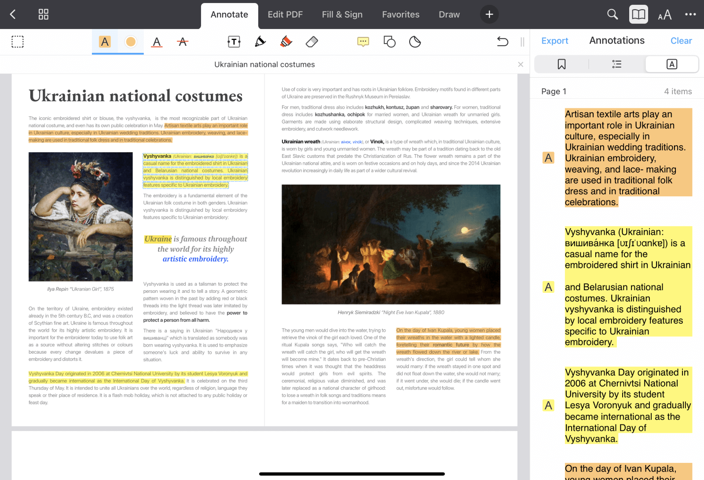Image resolution: width=704 pixels, height=480 pixels.
Task: Select the eraser tool
Action: coord(312,42)
